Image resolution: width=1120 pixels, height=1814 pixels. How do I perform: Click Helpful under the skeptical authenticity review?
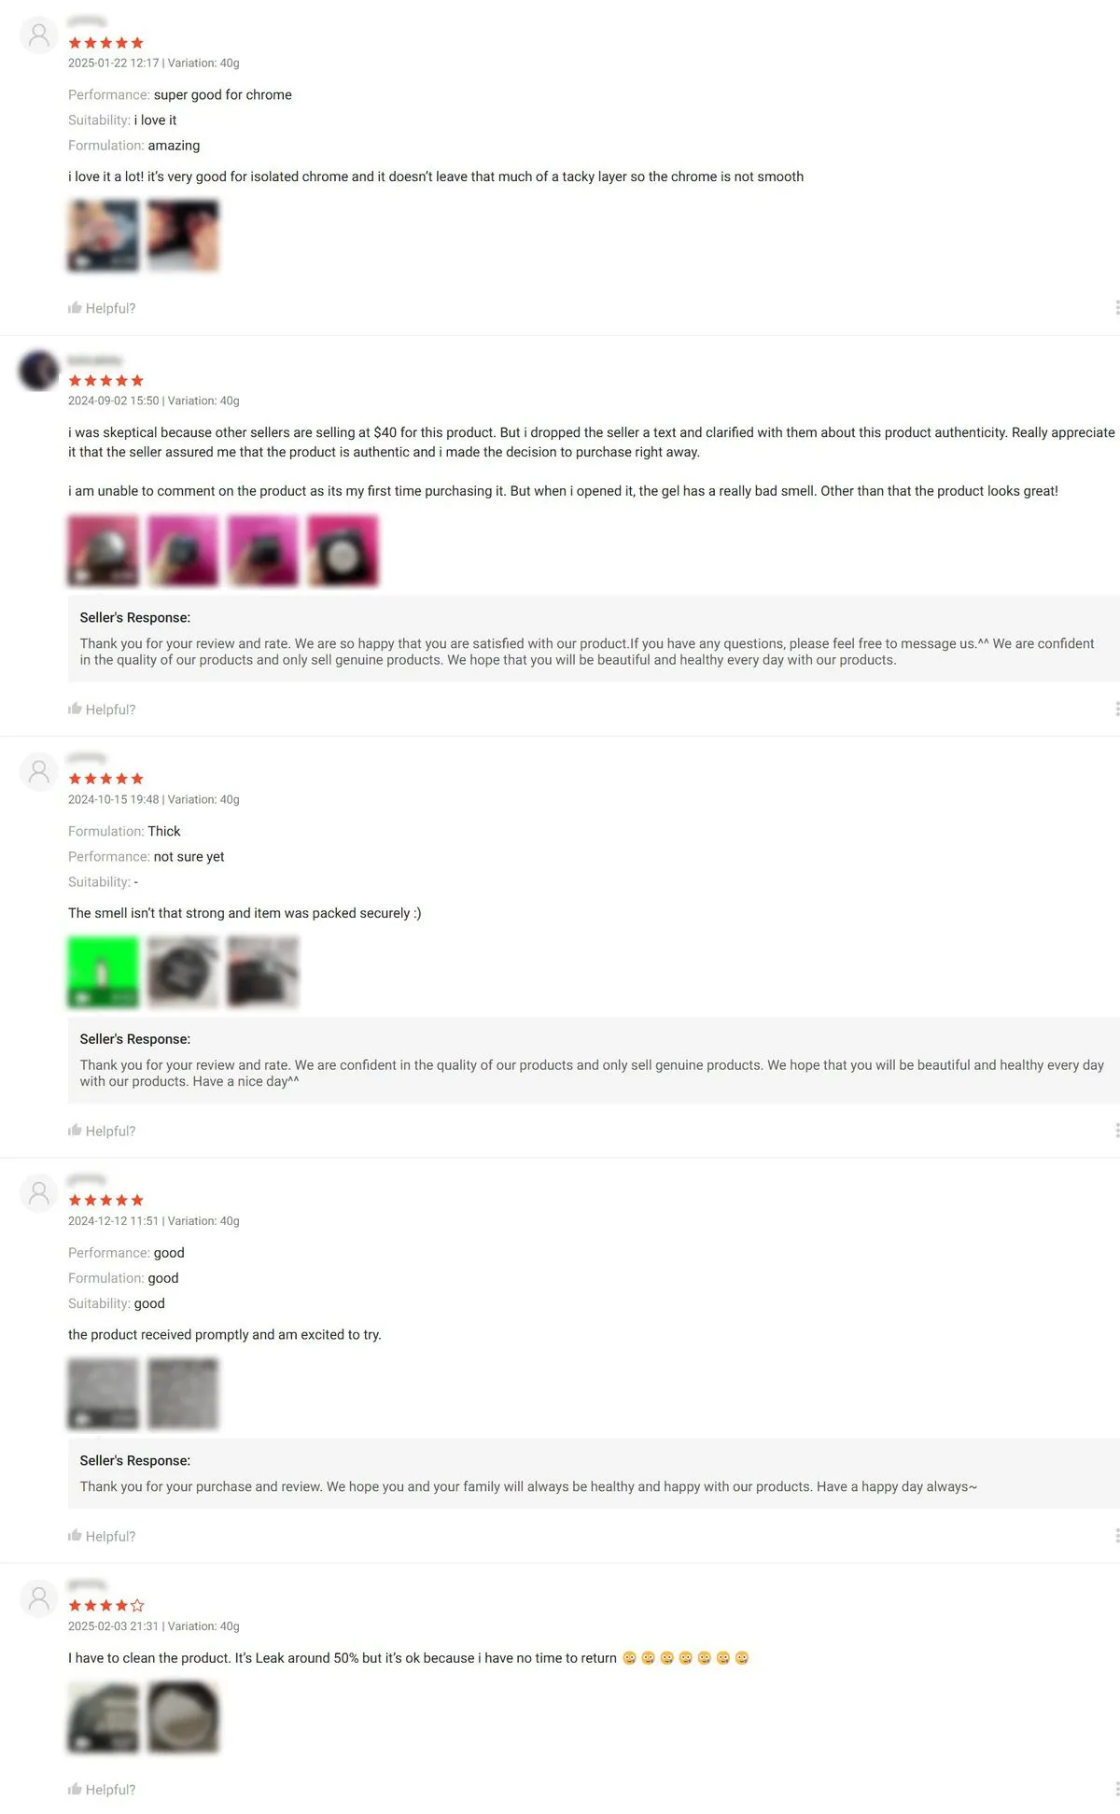pyautogui.click(x=102, y=710)
